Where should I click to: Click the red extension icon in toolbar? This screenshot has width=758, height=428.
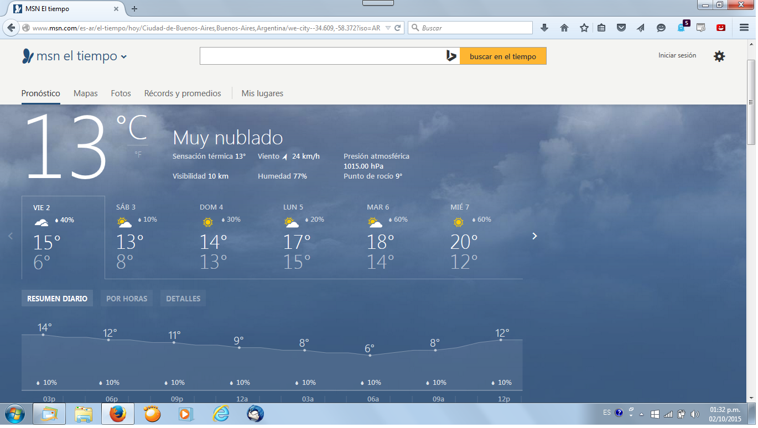(721, 28)
